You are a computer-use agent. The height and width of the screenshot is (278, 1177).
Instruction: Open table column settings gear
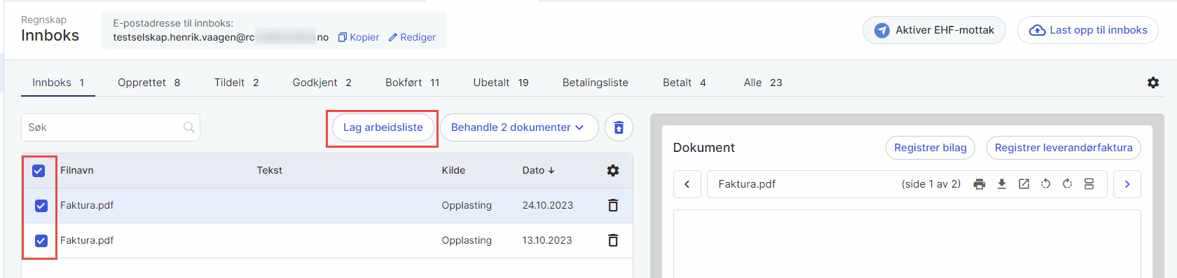pyautogui.click(x=613, y=170)
